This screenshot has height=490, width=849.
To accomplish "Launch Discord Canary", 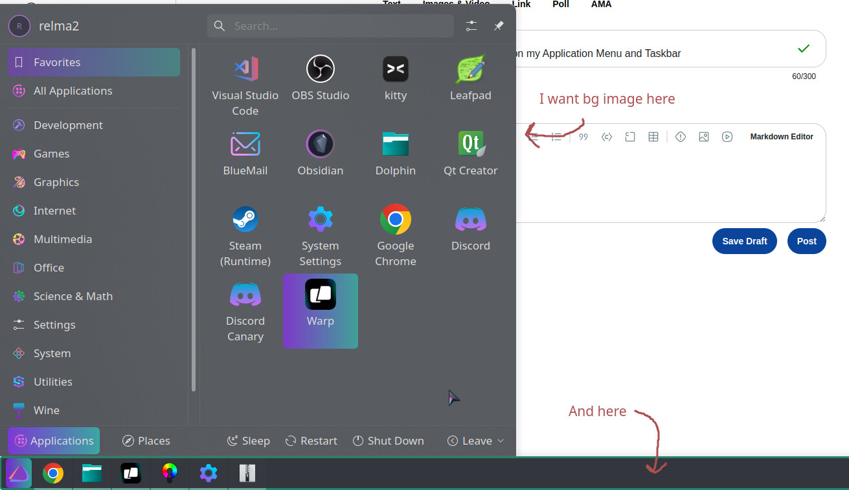I will point(245,310).
